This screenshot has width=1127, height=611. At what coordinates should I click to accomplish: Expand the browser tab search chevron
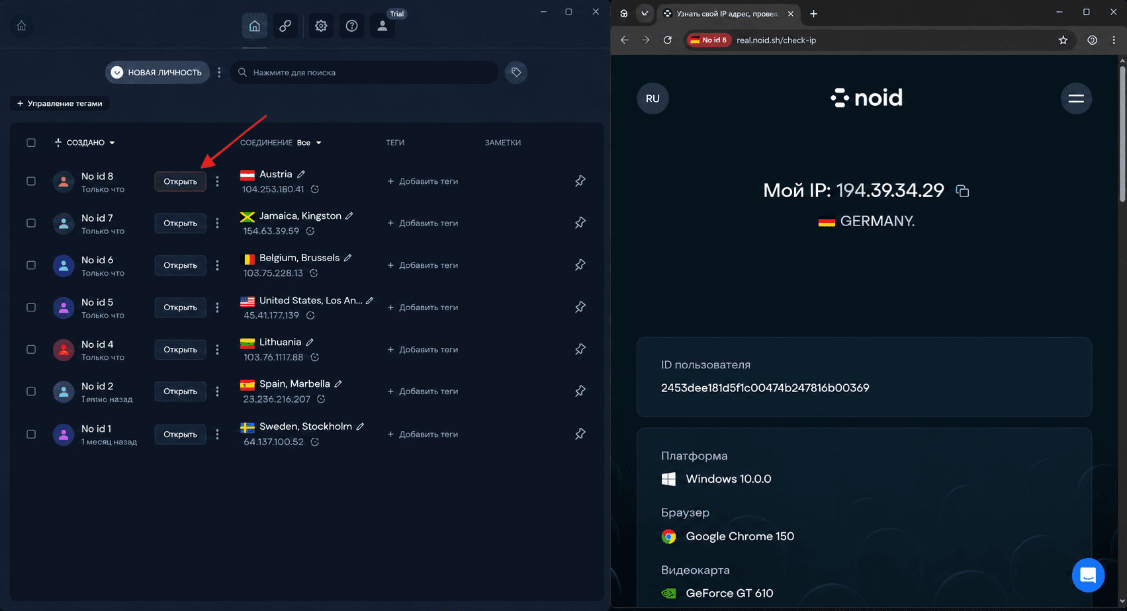pyautogui.click(x=645, y=13)
